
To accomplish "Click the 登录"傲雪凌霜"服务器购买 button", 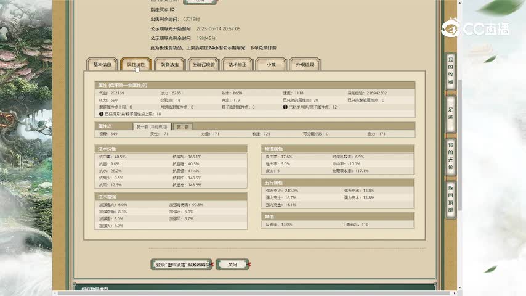I will 181,264.
